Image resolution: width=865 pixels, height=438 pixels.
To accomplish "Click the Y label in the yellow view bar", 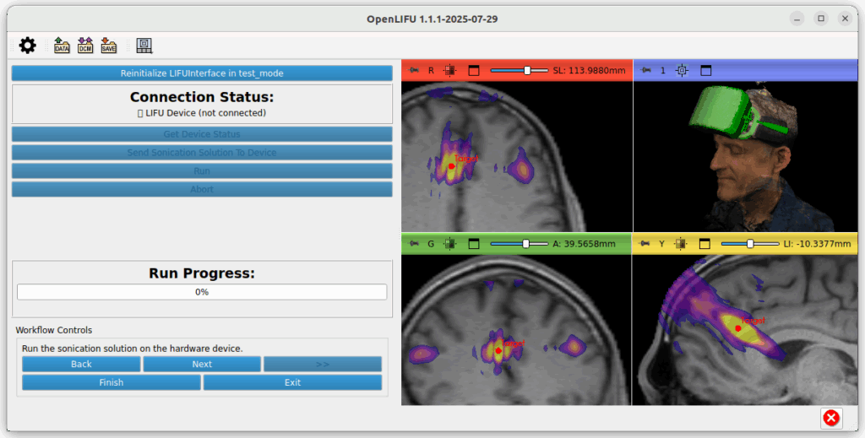I will 661,244.
